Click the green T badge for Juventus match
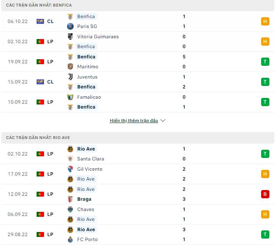The width and height of the screenshot is (278, 246). point(265,82)
